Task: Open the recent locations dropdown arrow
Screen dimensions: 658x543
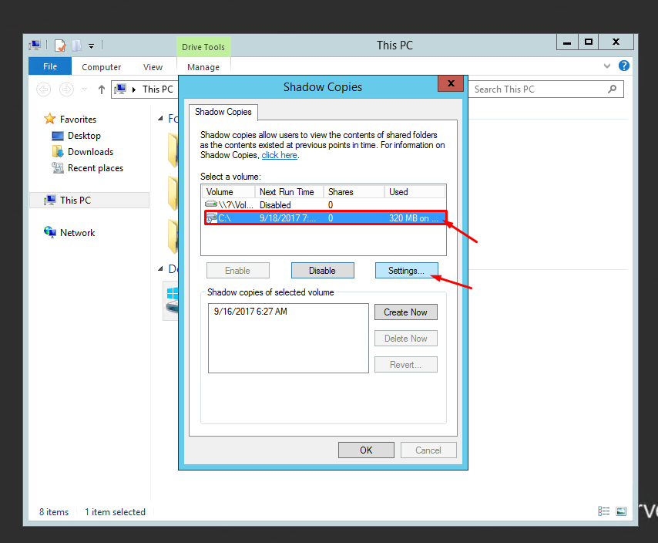Action: pyautogui.click(x=84, y=89)
